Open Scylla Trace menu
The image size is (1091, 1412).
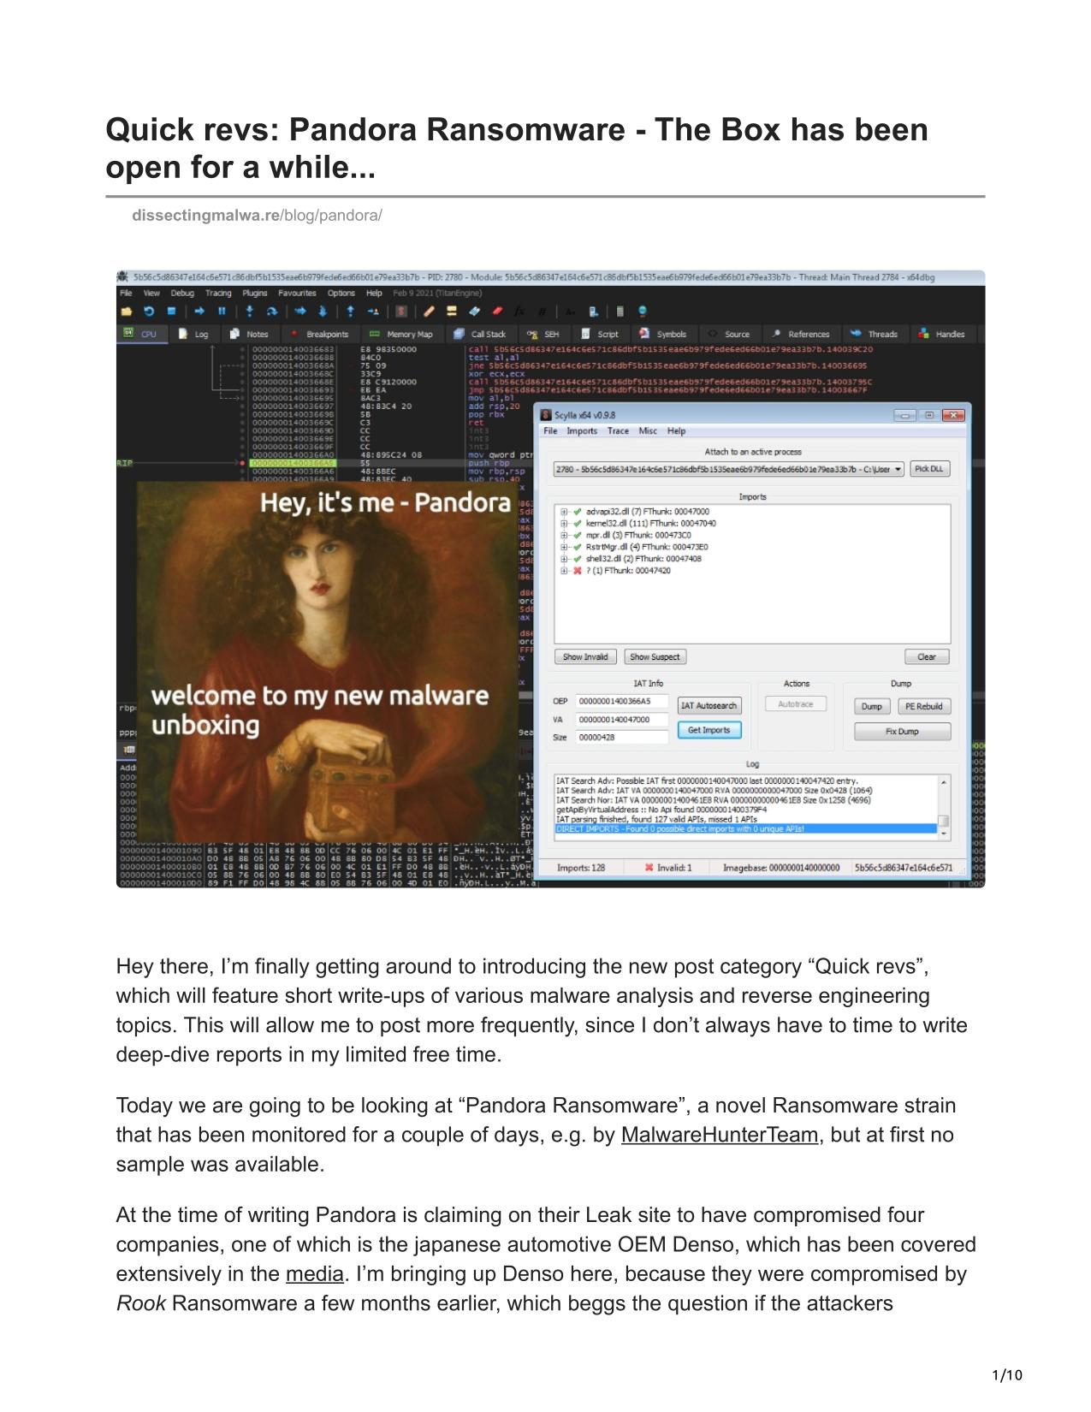point(618,431)
